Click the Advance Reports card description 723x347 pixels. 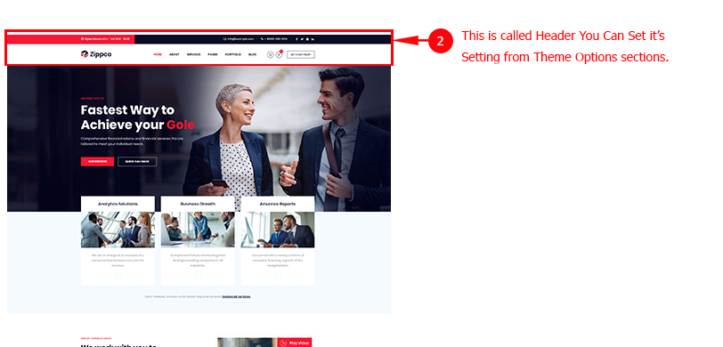pyautogui.click(x=278, y=261)
